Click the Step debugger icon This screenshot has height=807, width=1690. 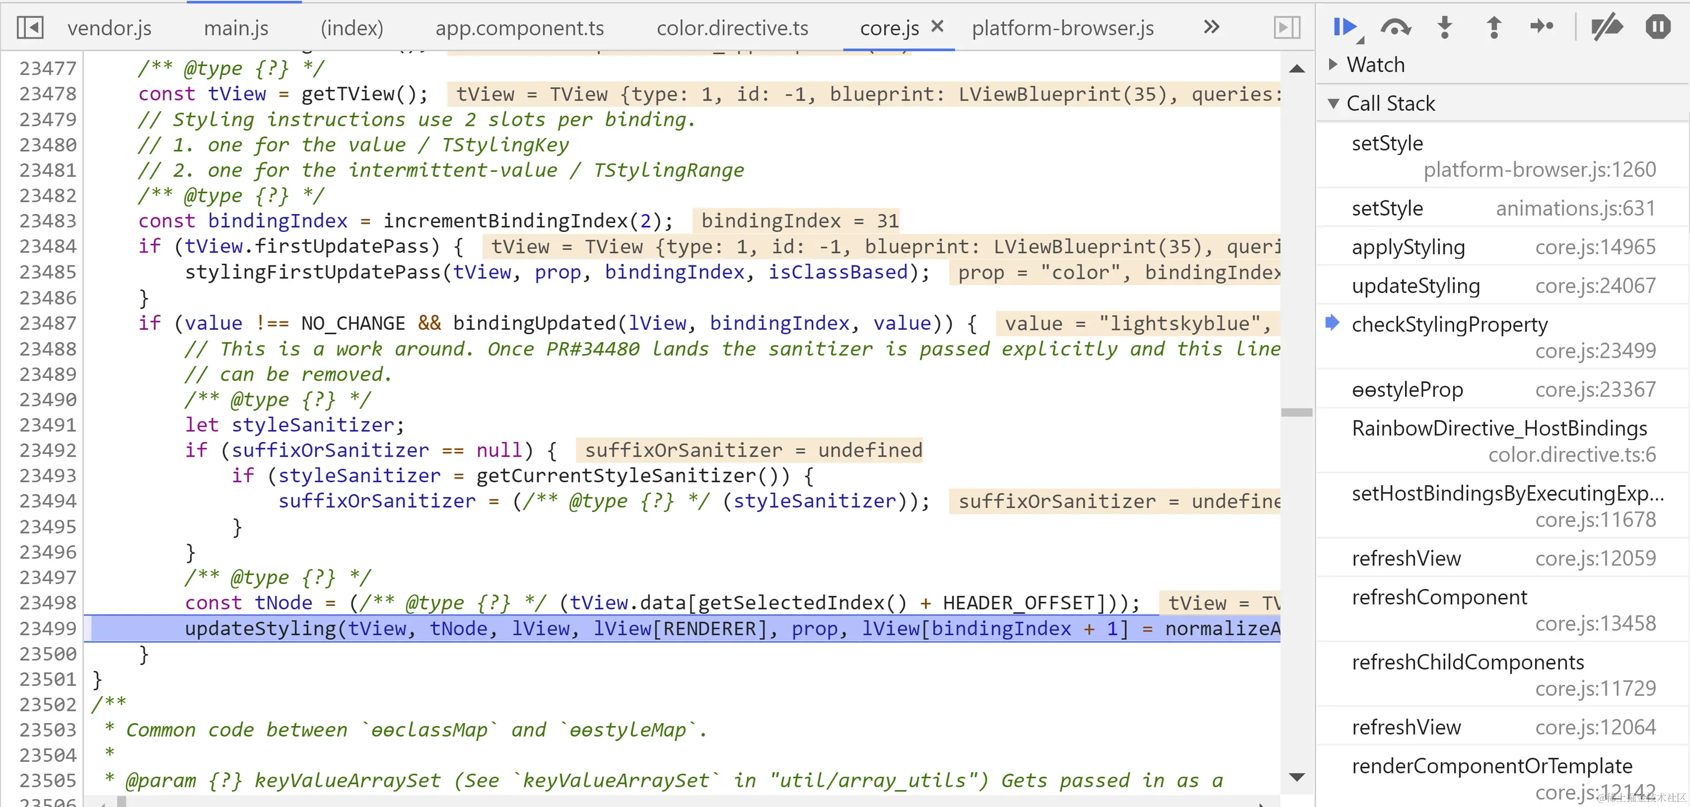click(1541, 27)
